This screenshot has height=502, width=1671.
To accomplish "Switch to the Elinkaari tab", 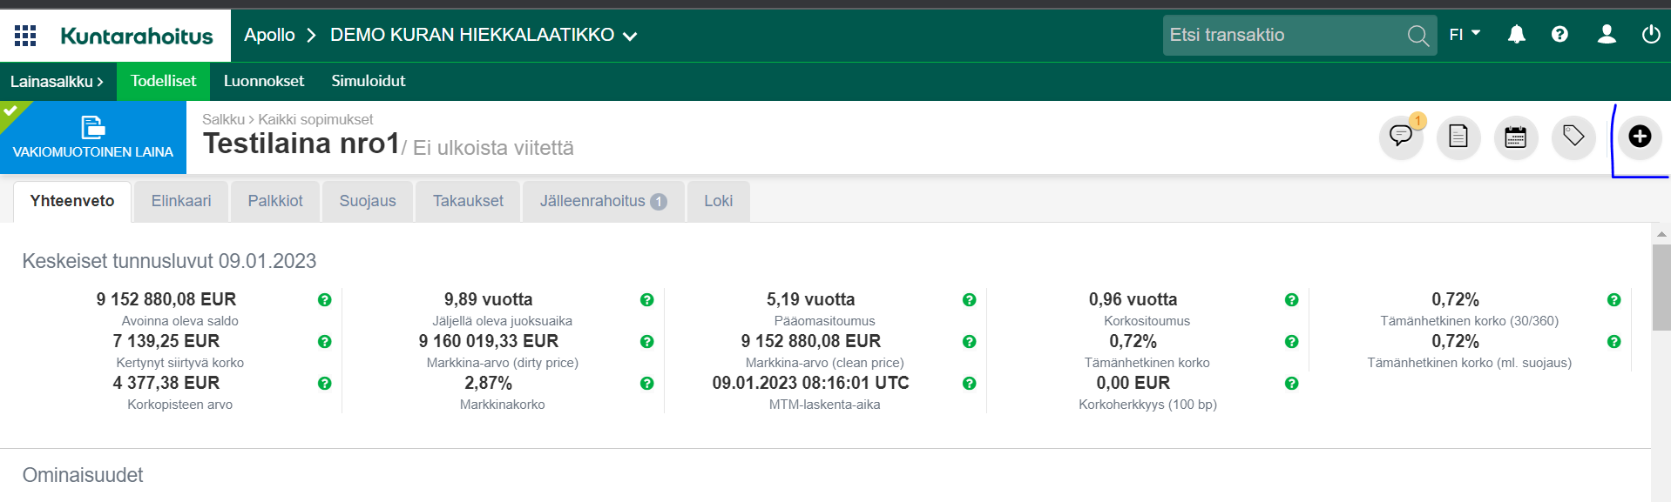I will coord(181,201).
